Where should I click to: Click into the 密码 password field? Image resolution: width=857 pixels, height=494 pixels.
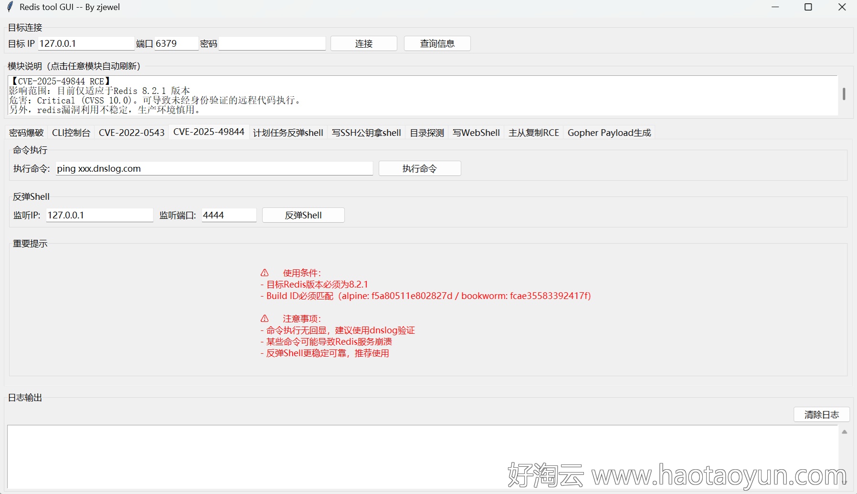pos(272,43)
